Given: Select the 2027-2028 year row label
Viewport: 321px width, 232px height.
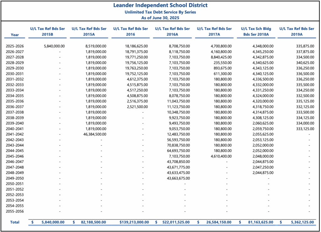Looking at the screenshot, I should pyautogui.click(x=15, y=57).
